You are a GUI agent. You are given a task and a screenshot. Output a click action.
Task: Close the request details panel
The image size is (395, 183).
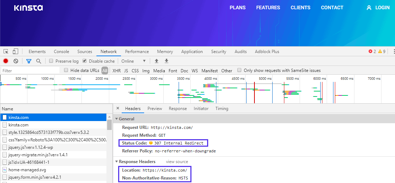point(118,109)
